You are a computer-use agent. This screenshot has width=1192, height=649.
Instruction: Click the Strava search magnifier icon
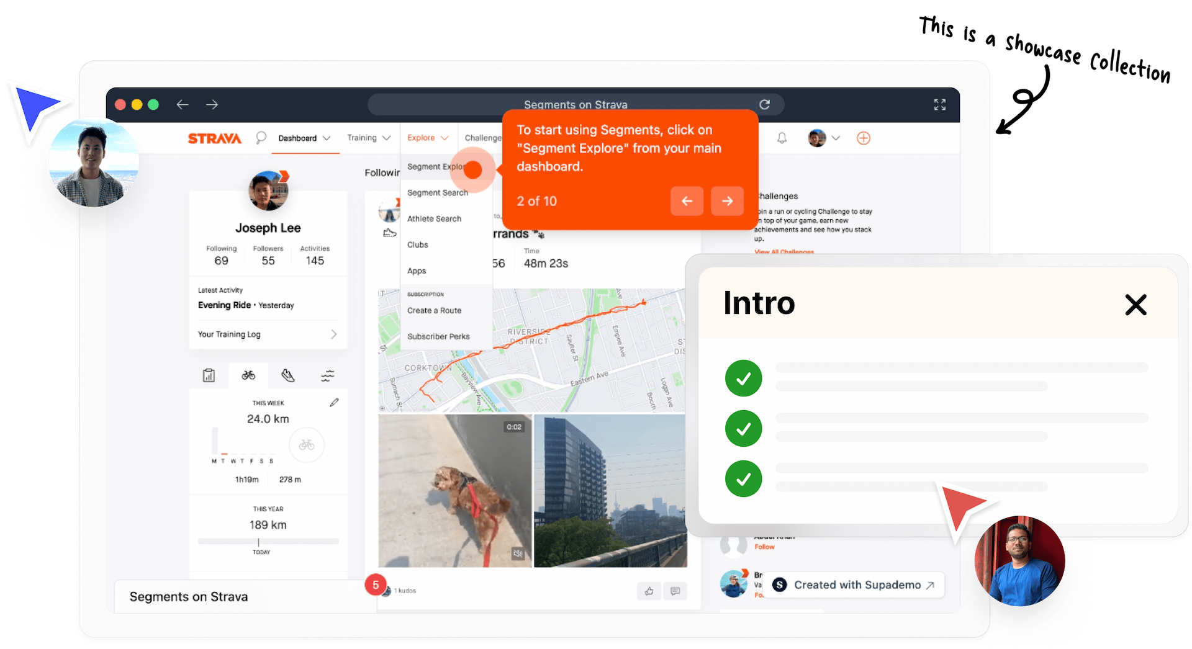261,138
